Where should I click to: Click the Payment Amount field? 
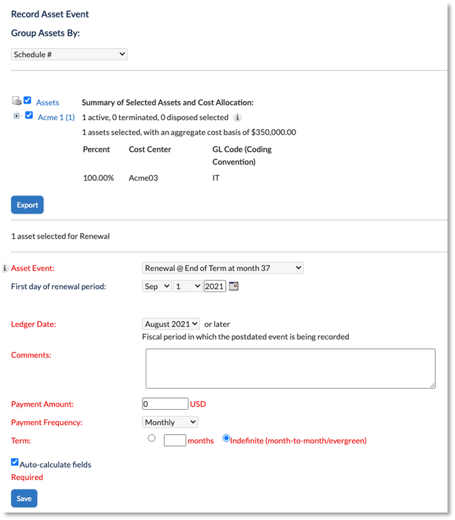tap(166, 404)
